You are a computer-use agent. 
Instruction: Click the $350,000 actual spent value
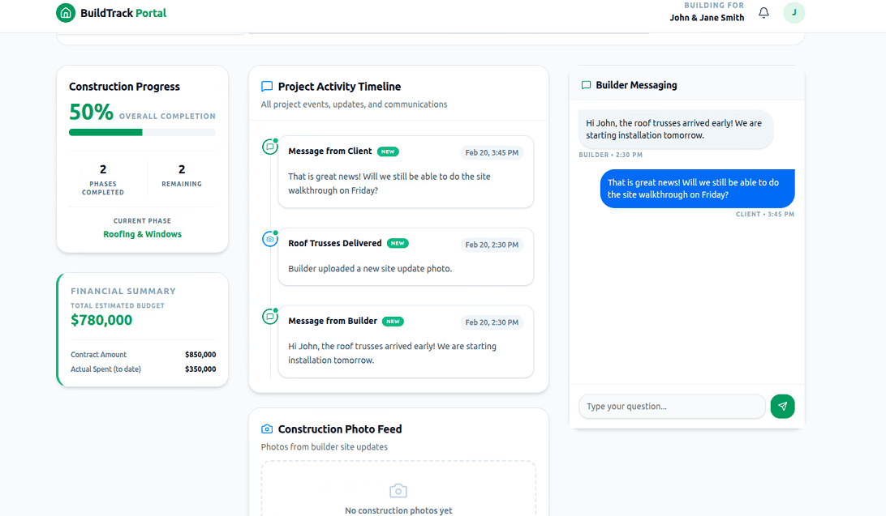click(x=200, y=369)
